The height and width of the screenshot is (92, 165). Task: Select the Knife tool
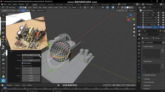tap(3, 72)
